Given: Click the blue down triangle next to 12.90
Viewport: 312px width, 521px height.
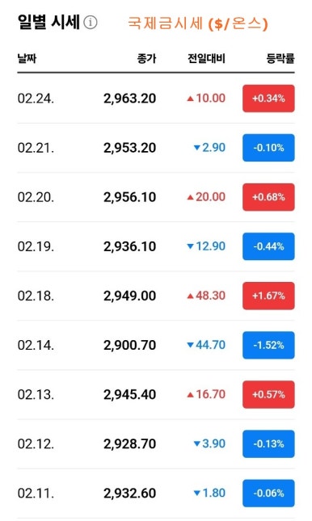Looking at the screenshot, I should click(190, 246).
